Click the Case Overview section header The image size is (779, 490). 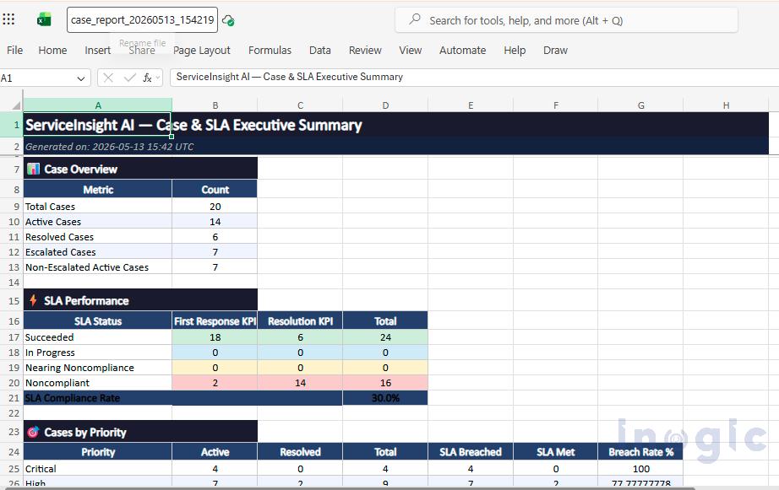click(x=140, y=170)
